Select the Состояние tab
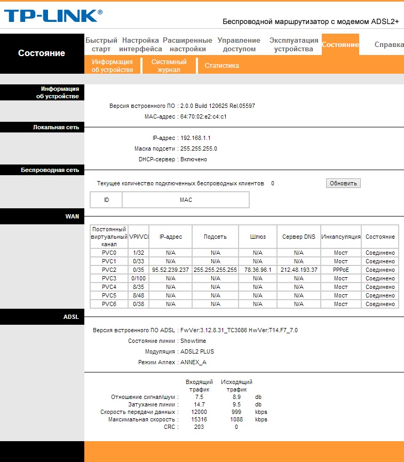Image resolution: width=404 pixels, height=462 pixels. point(340,44)
